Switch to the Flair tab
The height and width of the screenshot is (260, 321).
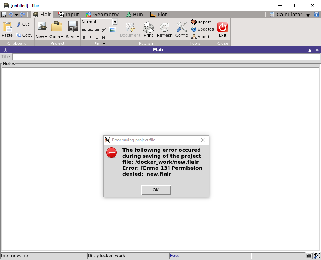(x=42, y=15)
